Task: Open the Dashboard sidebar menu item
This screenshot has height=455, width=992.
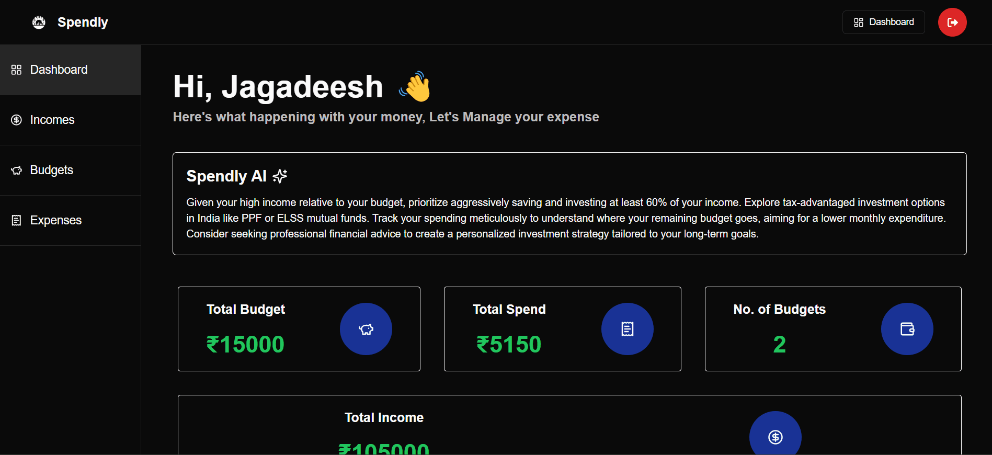Action: 71,70
